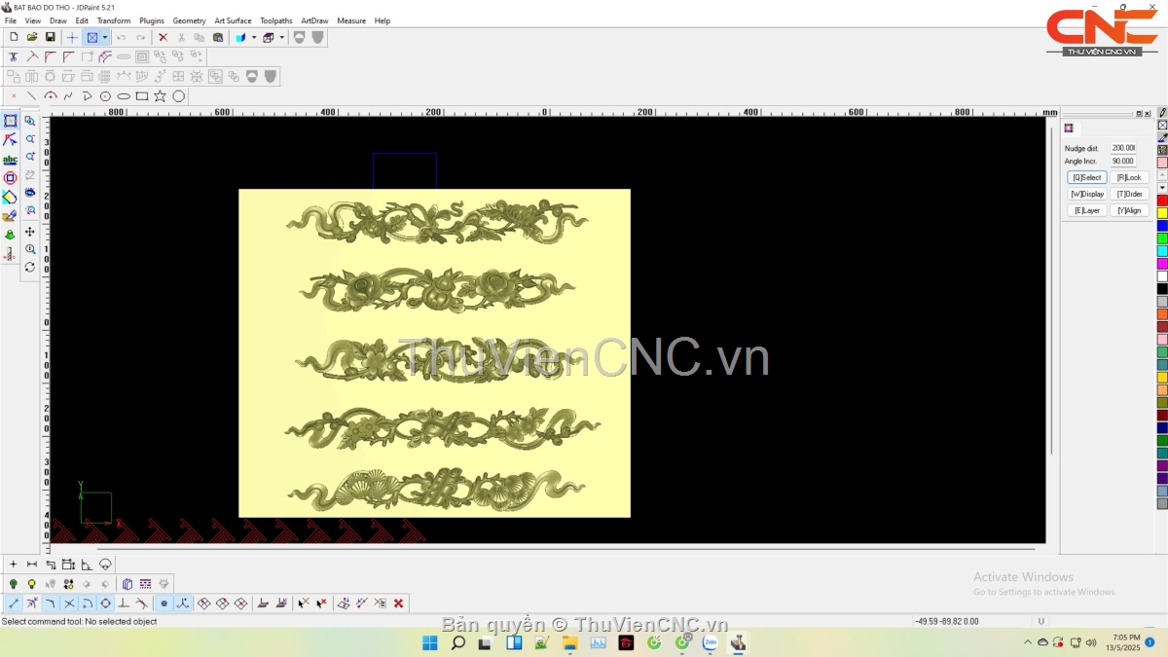
Task: Click the rotate view icon in left toolbar
Action: click(30, 267)
